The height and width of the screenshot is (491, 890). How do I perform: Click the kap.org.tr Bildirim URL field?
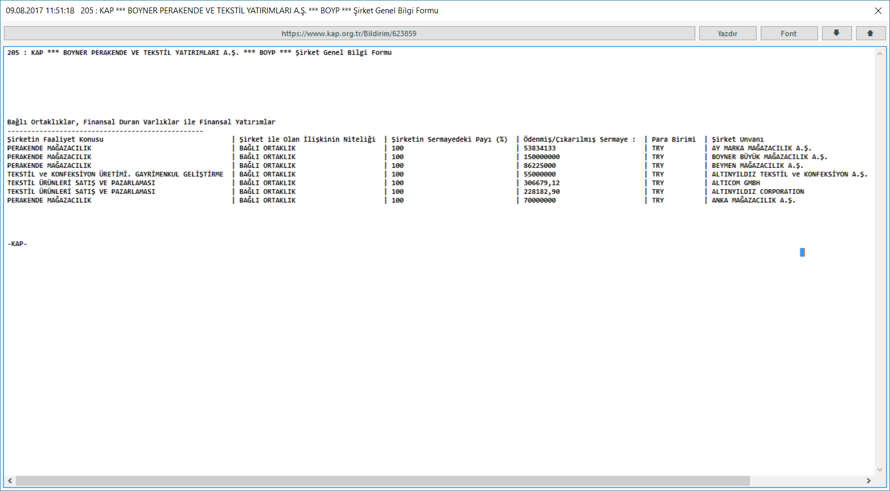(349, 33)
